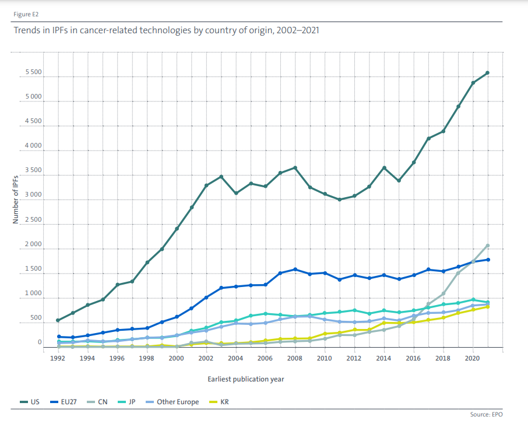Image resolution: width=528 pixels, height=427 pixels.
Task: Click the 2012 x-axis label
Action: 354,358
